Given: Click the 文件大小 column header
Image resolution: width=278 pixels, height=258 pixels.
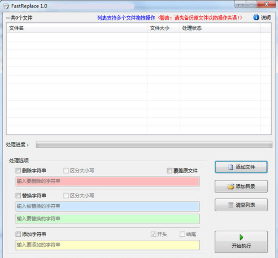Looking at the screenshot, I should tap(164, 28).
